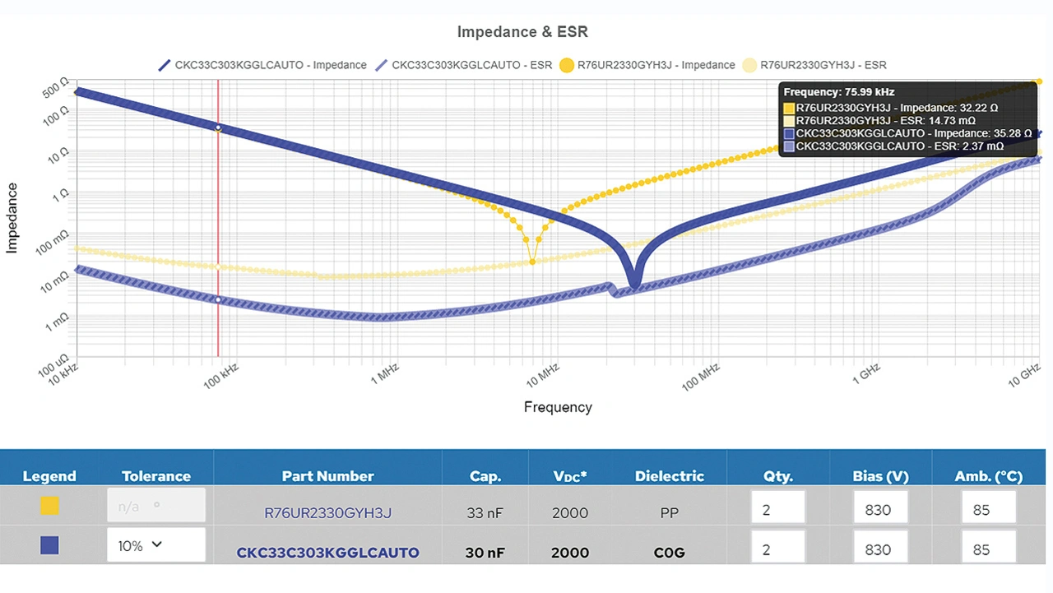Edit Bias voltage field for CKC33C303KGGLCAUTO
The height and width of the screenshot is (593, 1053).
879,549
